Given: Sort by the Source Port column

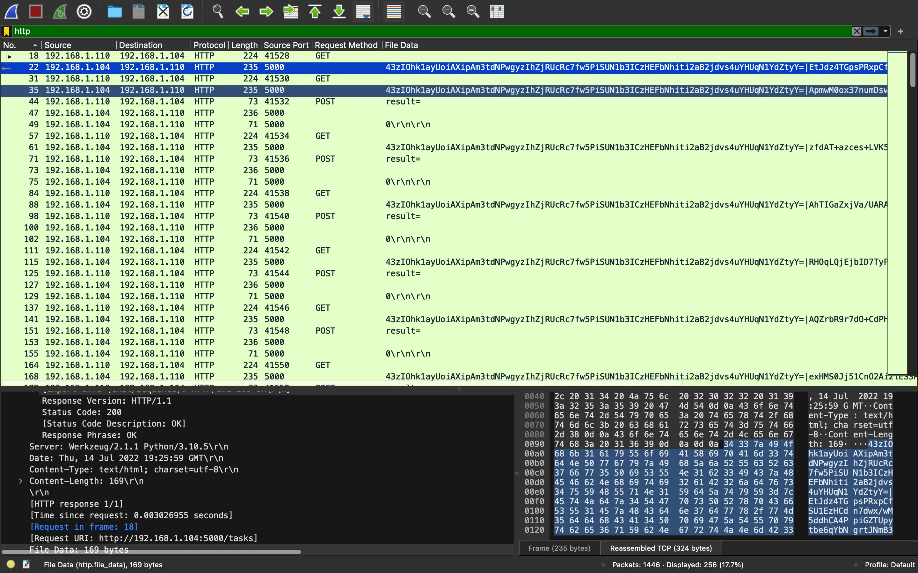Looking at the screenshot, I should pos(286,45).
